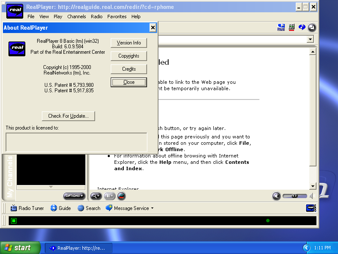Click the web page scroll up arrow
The image size is (338, 254).
(313, 52)
